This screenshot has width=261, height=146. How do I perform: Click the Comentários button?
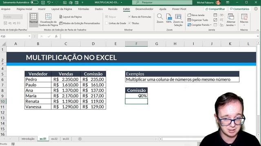coord(239,9)
